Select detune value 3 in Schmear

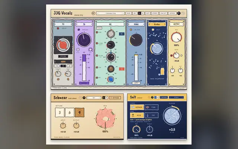click(59, 112)
